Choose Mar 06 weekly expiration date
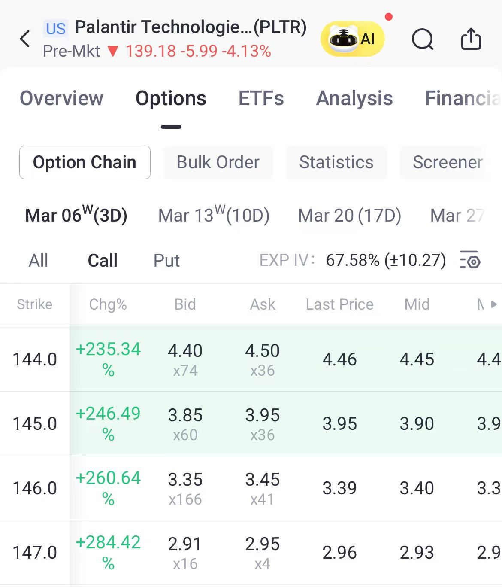 tap(76, 215)
